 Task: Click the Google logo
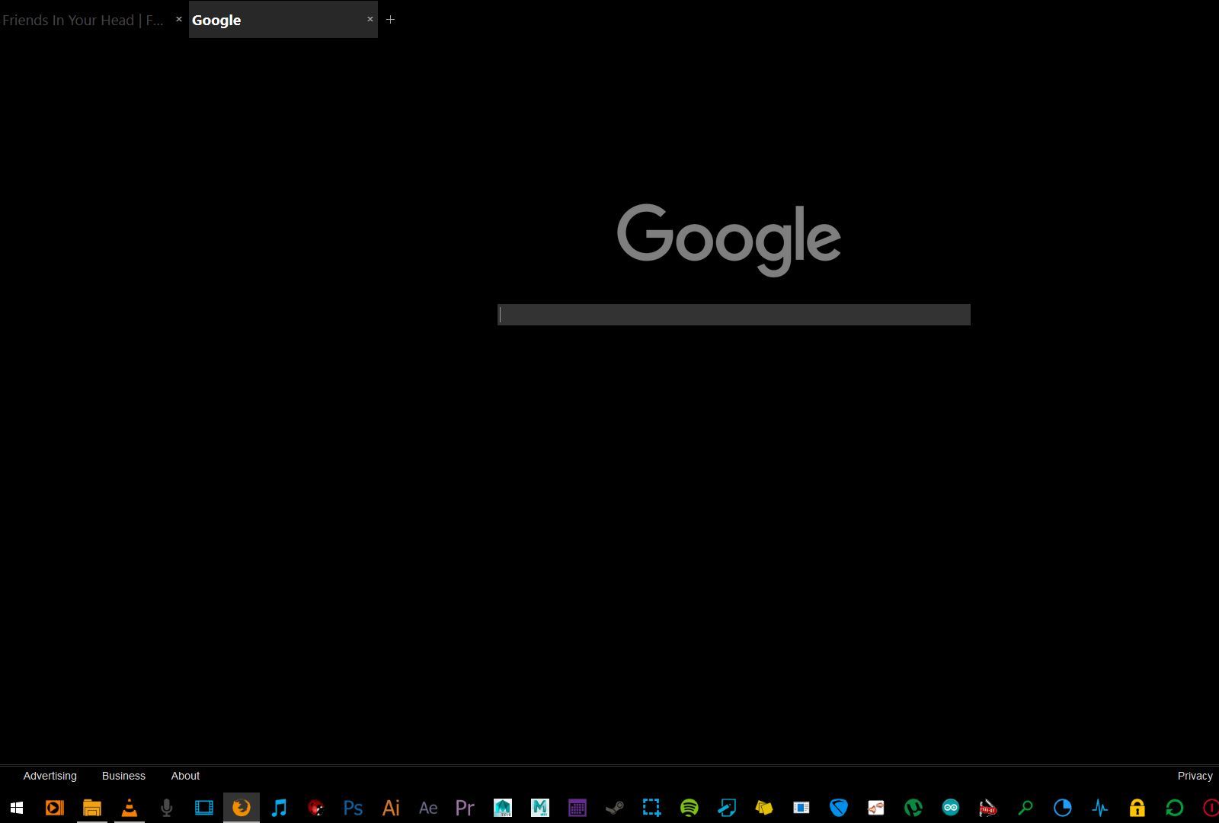point(728,239)
